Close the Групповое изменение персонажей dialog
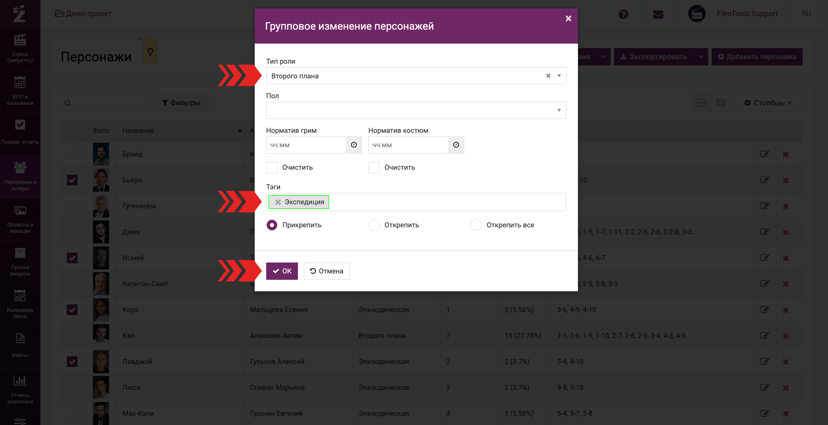The width and height of the screenshot is (828, 425). 568,19
